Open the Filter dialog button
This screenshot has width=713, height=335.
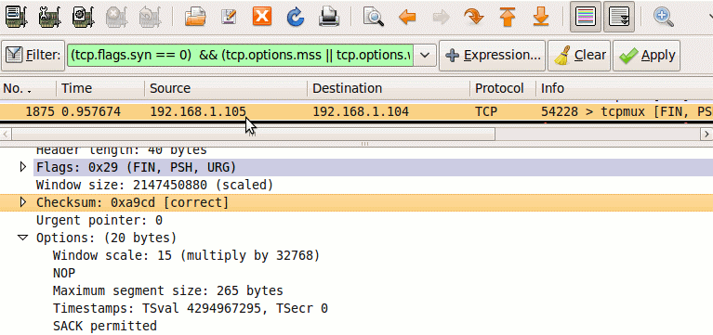pyautogui.click(x=33, y=56)
